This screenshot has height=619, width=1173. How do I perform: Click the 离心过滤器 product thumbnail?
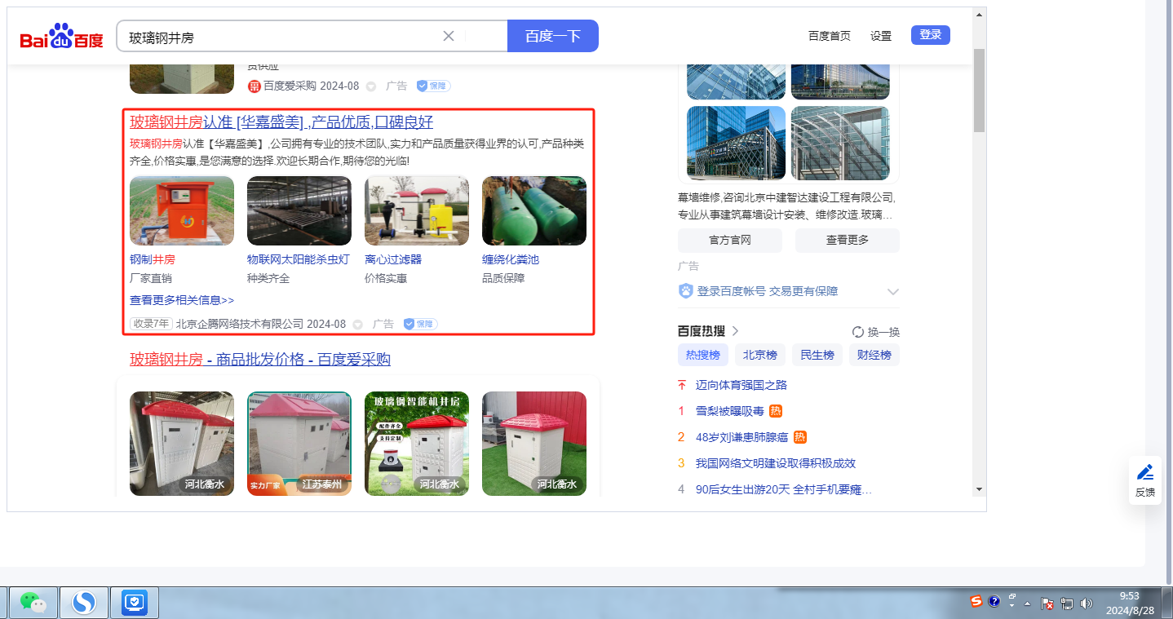pyautogui.click(x=417, y=210)
